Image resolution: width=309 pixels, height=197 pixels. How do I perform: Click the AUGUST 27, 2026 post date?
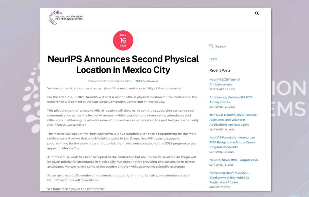point(219,187)
